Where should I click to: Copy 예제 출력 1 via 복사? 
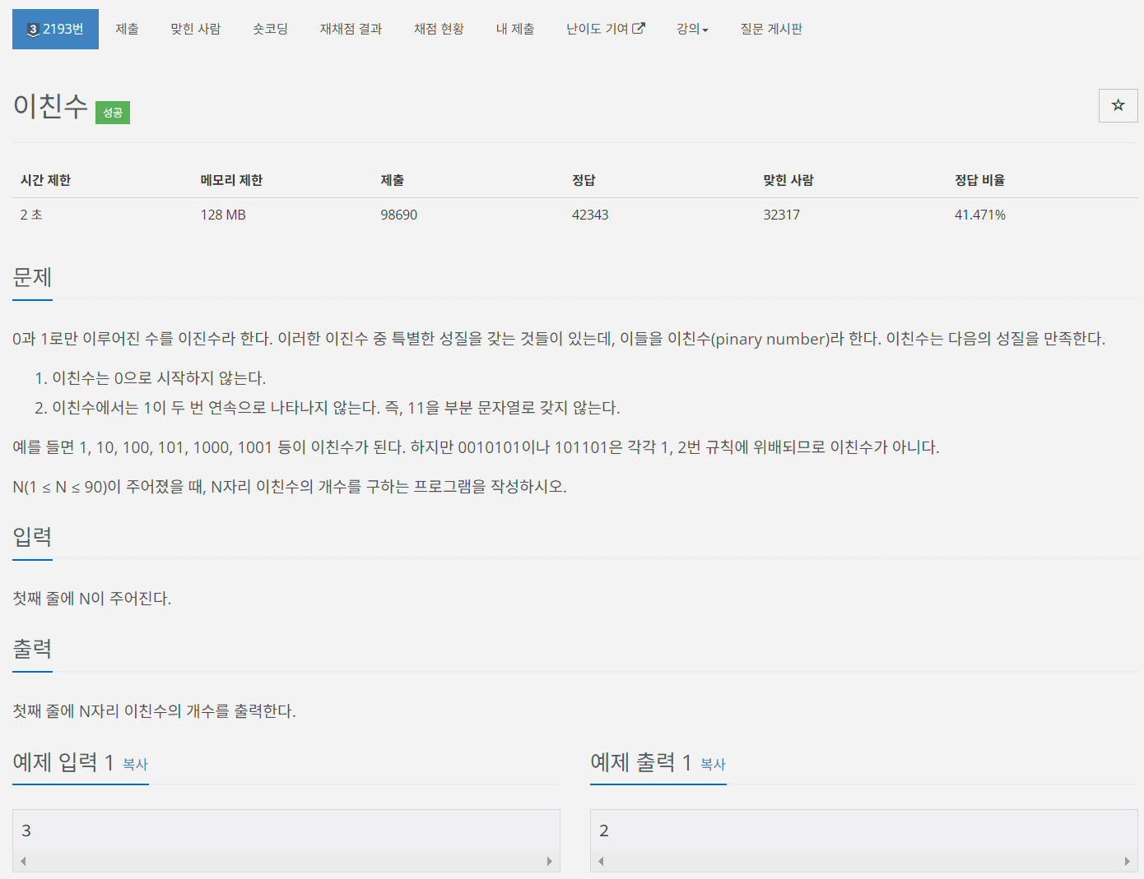tap(713, 764)
